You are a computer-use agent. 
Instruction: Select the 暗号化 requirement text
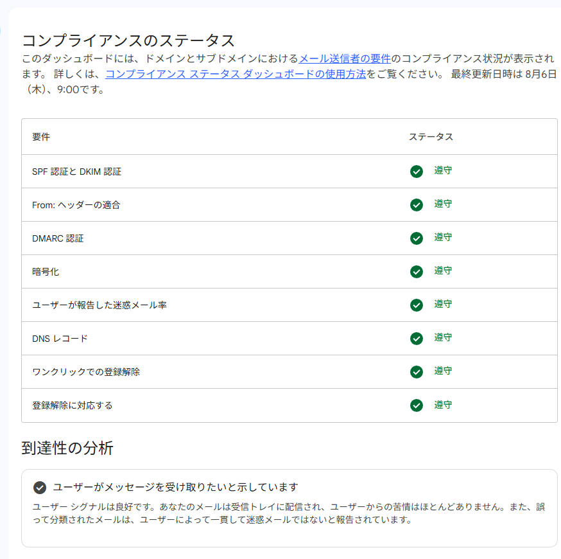tap(46, 272)
